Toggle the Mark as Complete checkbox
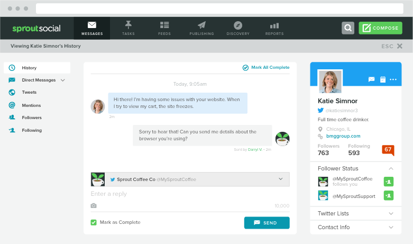 tap(94, 222)
